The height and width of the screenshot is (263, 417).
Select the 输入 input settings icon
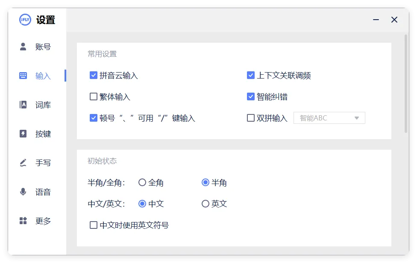[23, 75]
